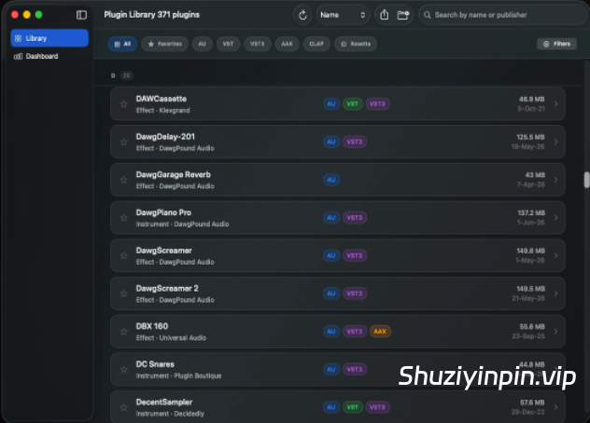Click the share/export icon in toolbar
The image size is (590, 423).
click(x=385, y=15)
